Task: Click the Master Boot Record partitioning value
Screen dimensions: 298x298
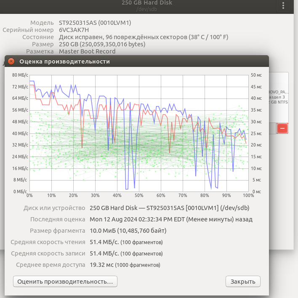Action: (x=87, y=51)
